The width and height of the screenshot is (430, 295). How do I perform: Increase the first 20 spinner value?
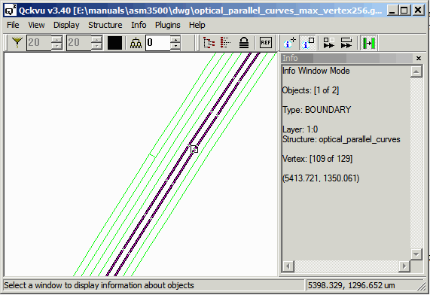(56, 39)
